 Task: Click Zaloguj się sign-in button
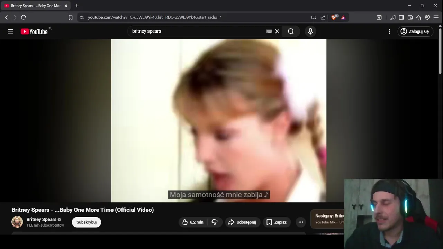coord(415,31)
